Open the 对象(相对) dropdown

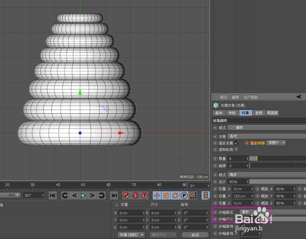click(x=131, y=234)
